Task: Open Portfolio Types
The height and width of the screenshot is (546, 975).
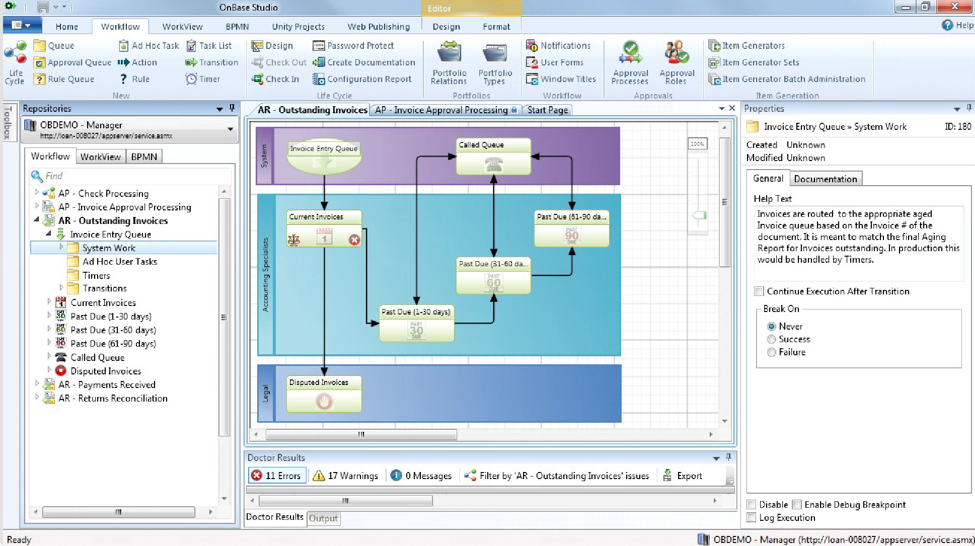Action: click(x=495, y=63)
